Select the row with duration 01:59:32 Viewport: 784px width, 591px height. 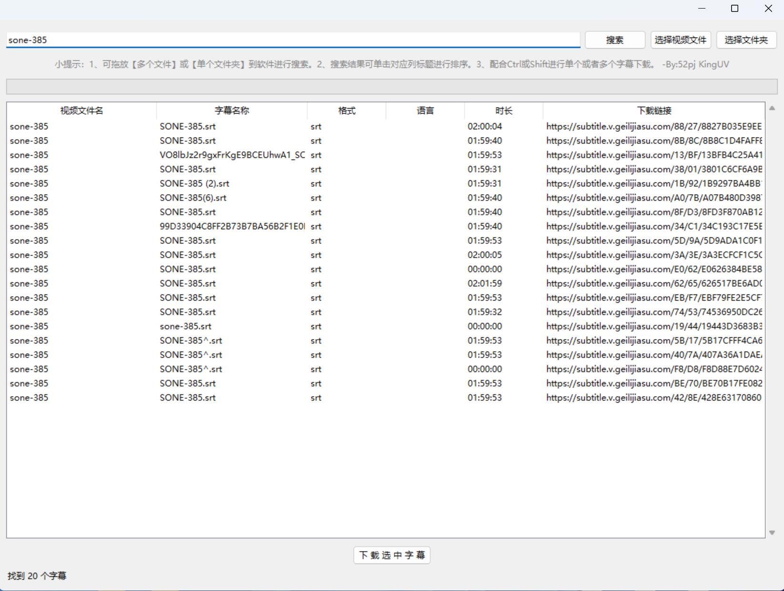coord(386,312)
